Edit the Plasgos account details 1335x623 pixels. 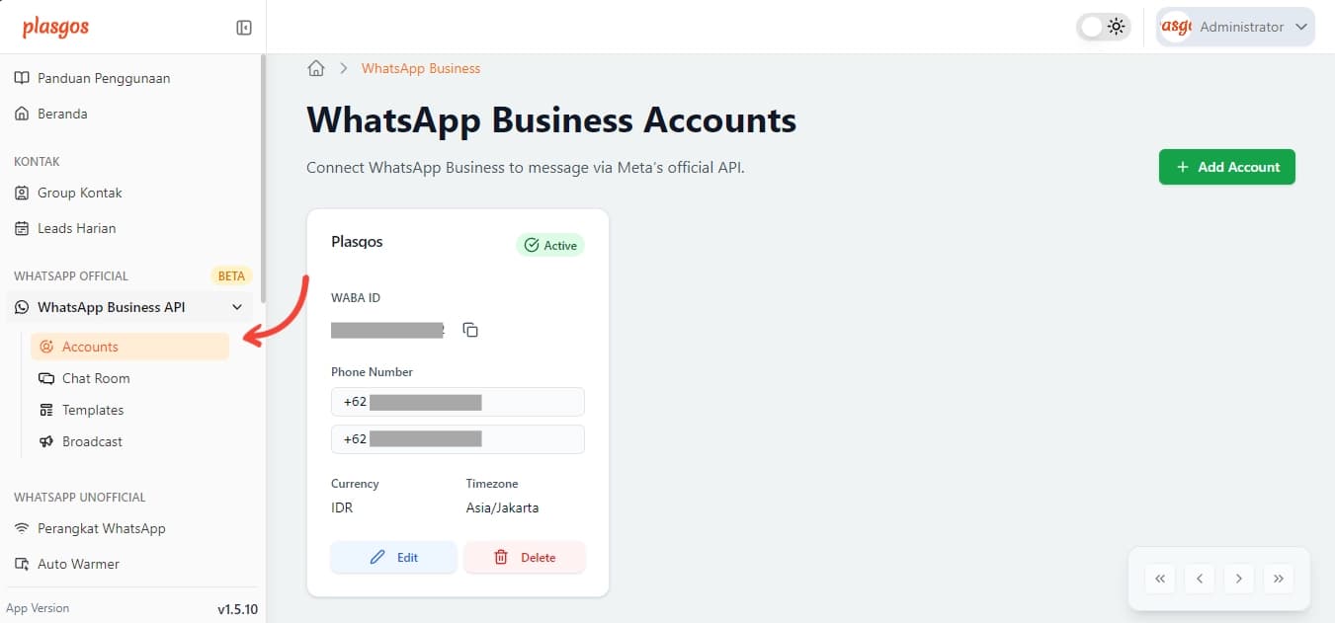click(393, 557)
